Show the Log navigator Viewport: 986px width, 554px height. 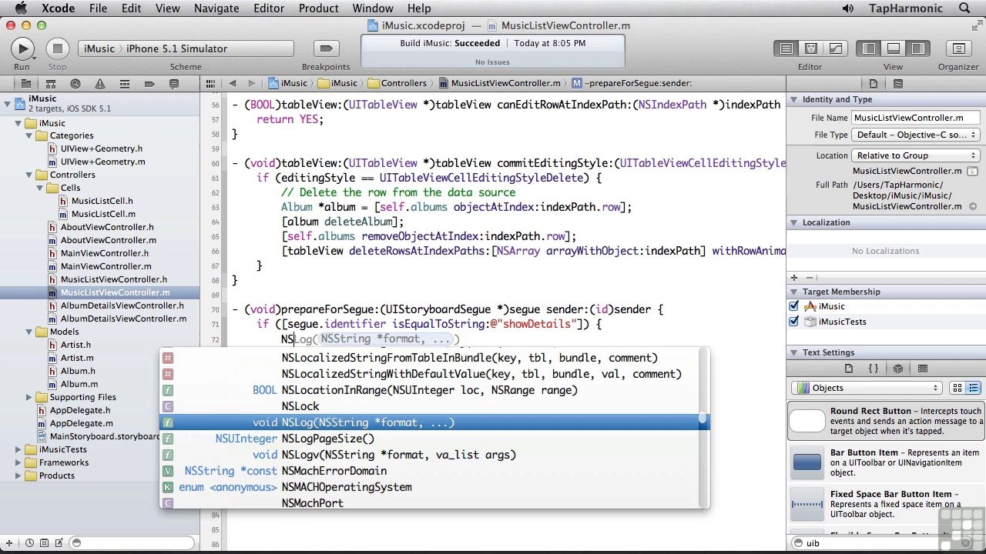(x=173, y=83)
